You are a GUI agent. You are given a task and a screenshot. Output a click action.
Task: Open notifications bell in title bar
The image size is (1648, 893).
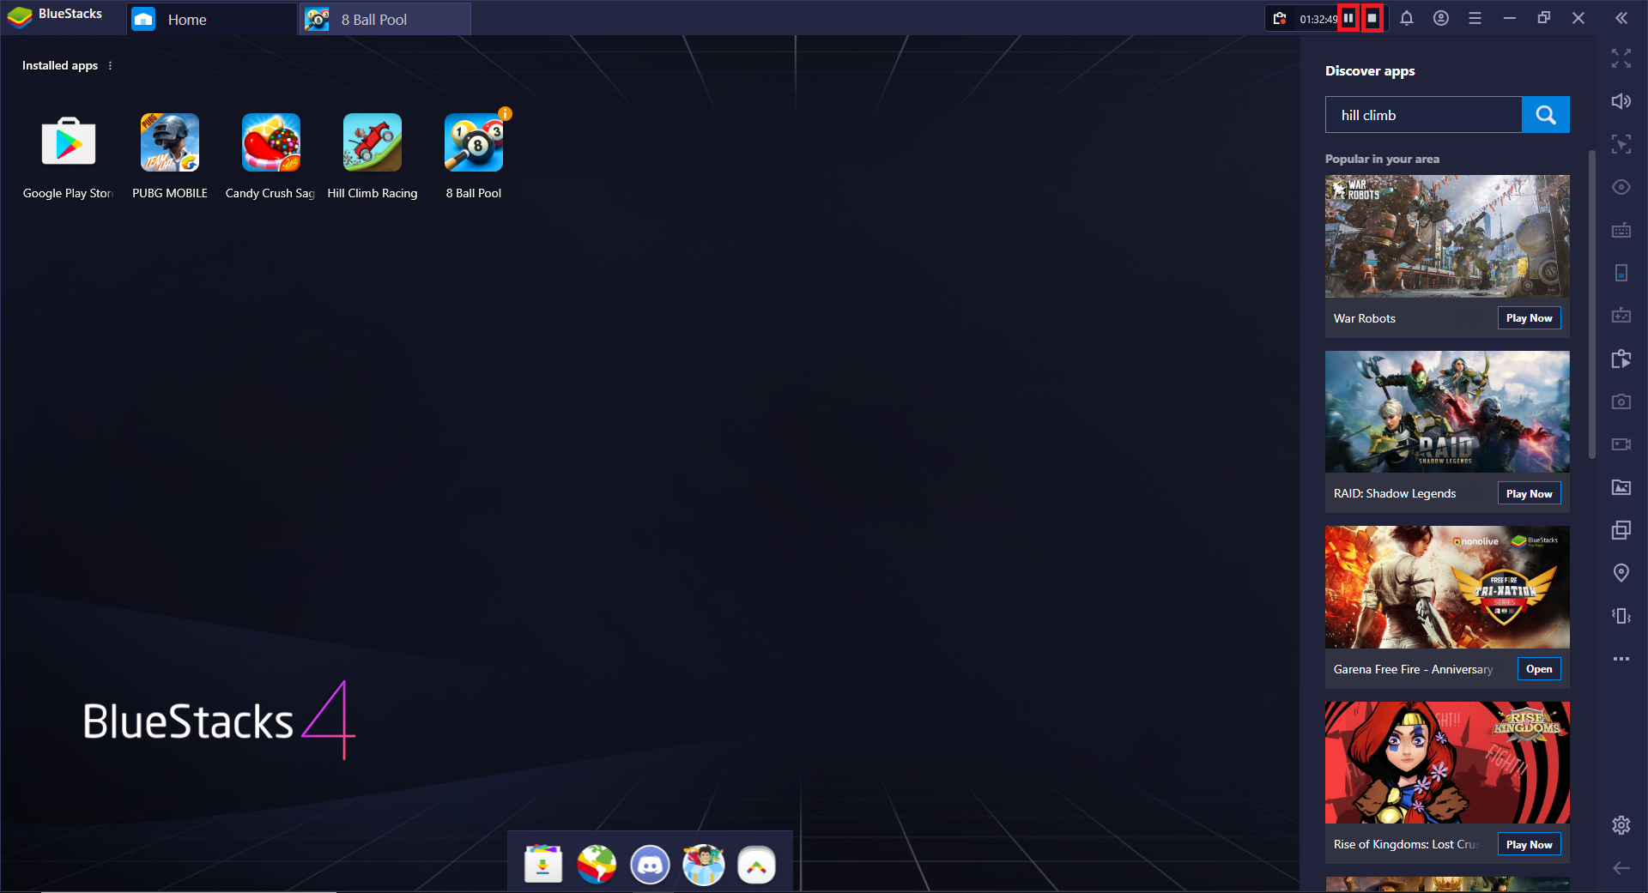click(x=1407, y=18)
